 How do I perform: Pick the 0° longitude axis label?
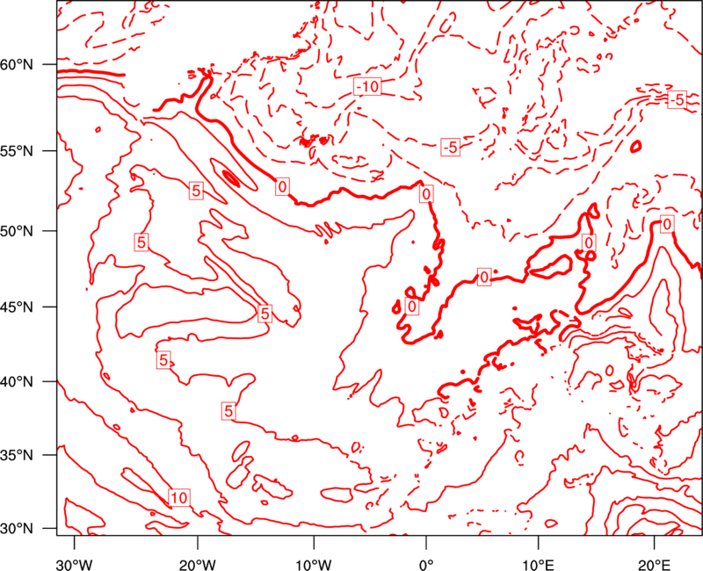pos(426,564)
